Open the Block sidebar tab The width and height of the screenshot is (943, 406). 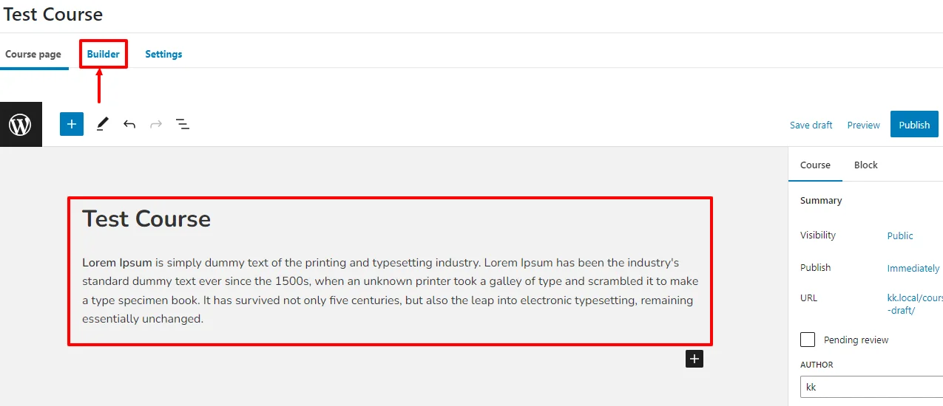[865, 165]
